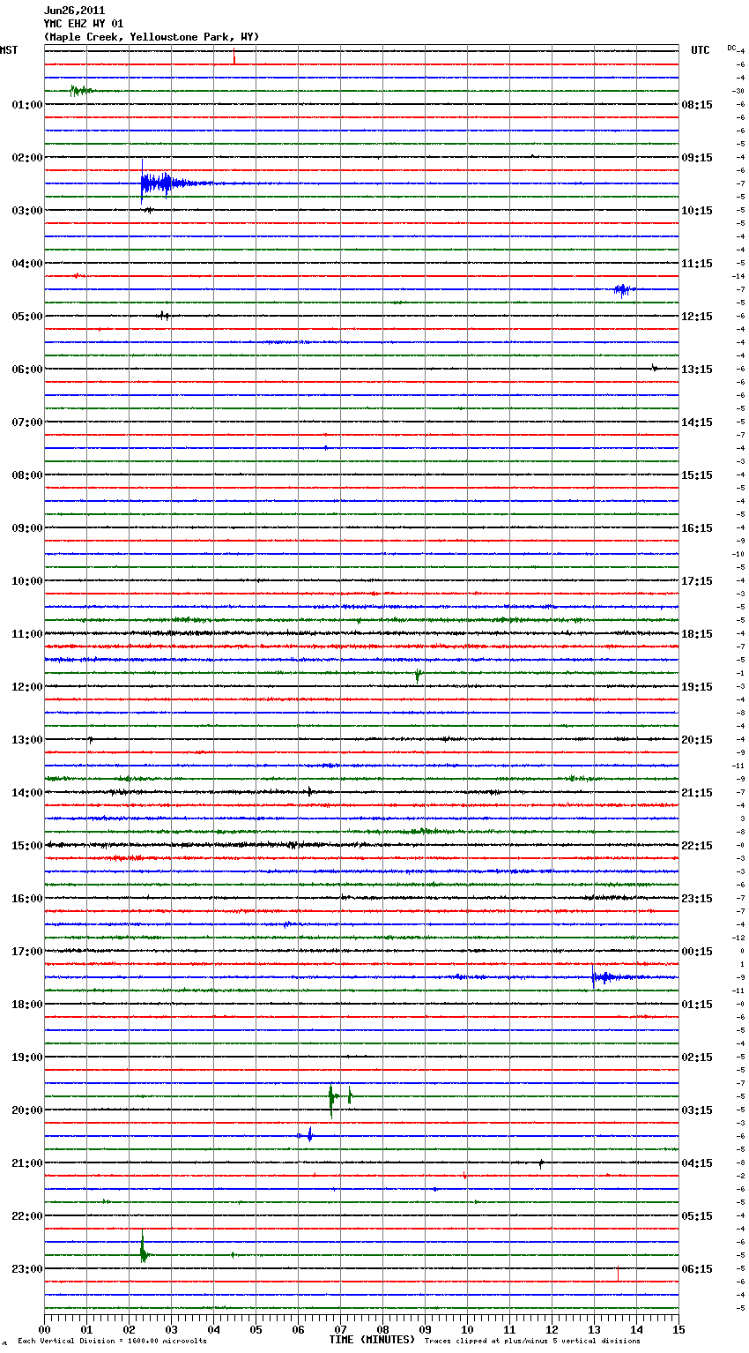Click the "20:15" UTC time label
This screenshot has height=1353, width=749.
(x=697, y=740)
